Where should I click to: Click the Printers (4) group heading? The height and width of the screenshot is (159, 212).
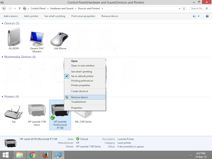tap(12, 97)
